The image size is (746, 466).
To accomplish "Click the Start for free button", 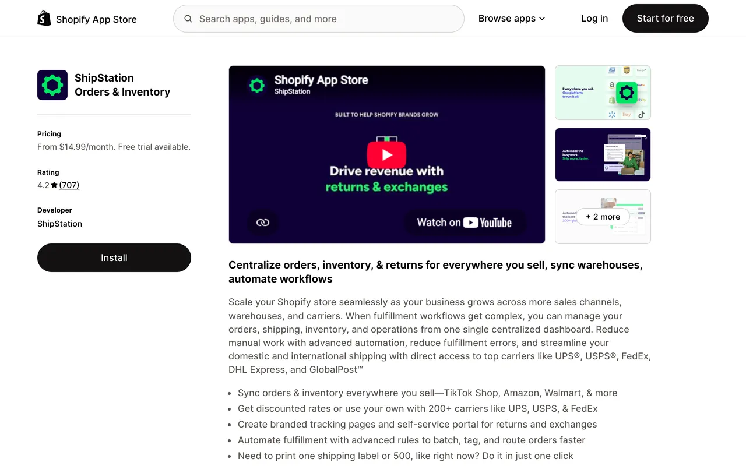I will coord(666,19).
